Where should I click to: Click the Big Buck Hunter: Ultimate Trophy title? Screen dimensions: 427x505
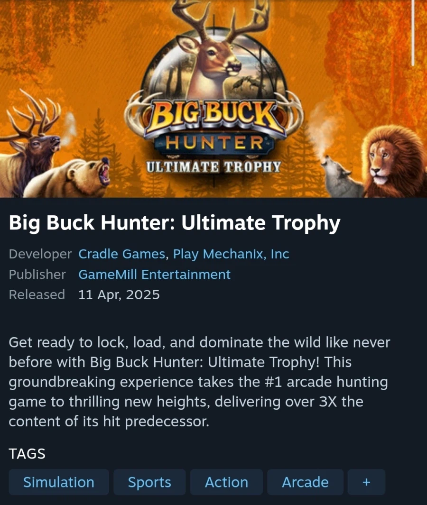174,222
